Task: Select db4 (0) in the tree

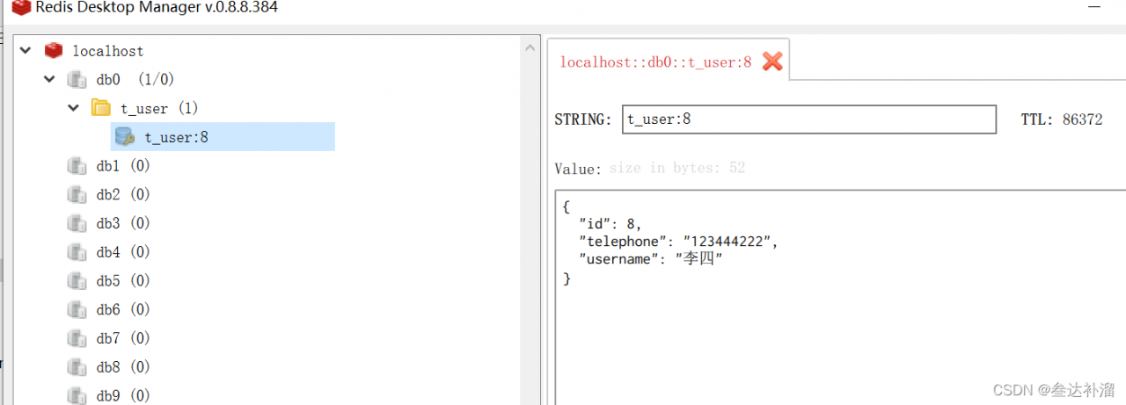Action: [x=123, y=252]
